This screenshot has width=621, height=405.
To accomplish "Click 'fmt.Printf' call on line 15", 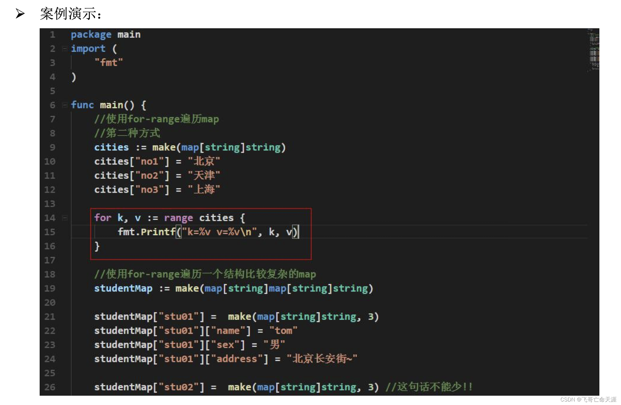I will click(x=146, y=232).
